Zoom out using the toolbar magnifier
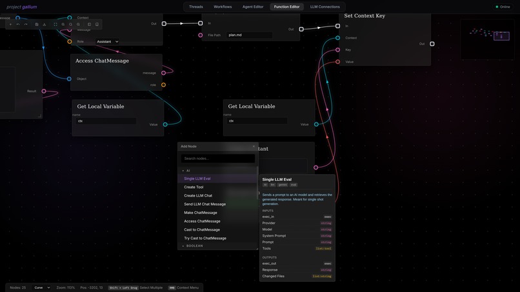520x292 pixels. pos(78,24)
